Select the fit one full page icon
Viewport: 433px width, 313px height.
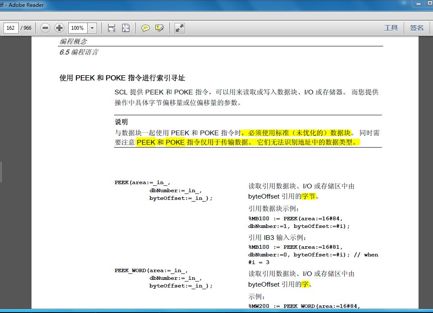[x=126, y=28]
